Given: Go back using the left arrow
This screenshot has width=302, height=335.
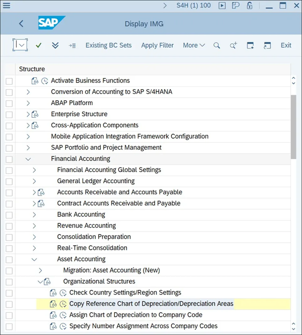Looking at the screenshot, I should [x=21, y=24].
